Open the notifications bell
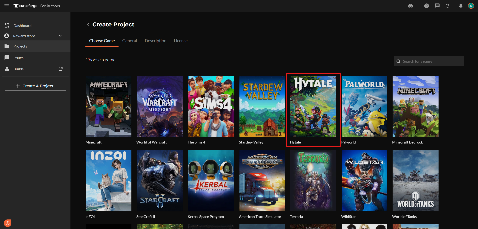The width and height of the screenshot is (478, 229). 461,6
